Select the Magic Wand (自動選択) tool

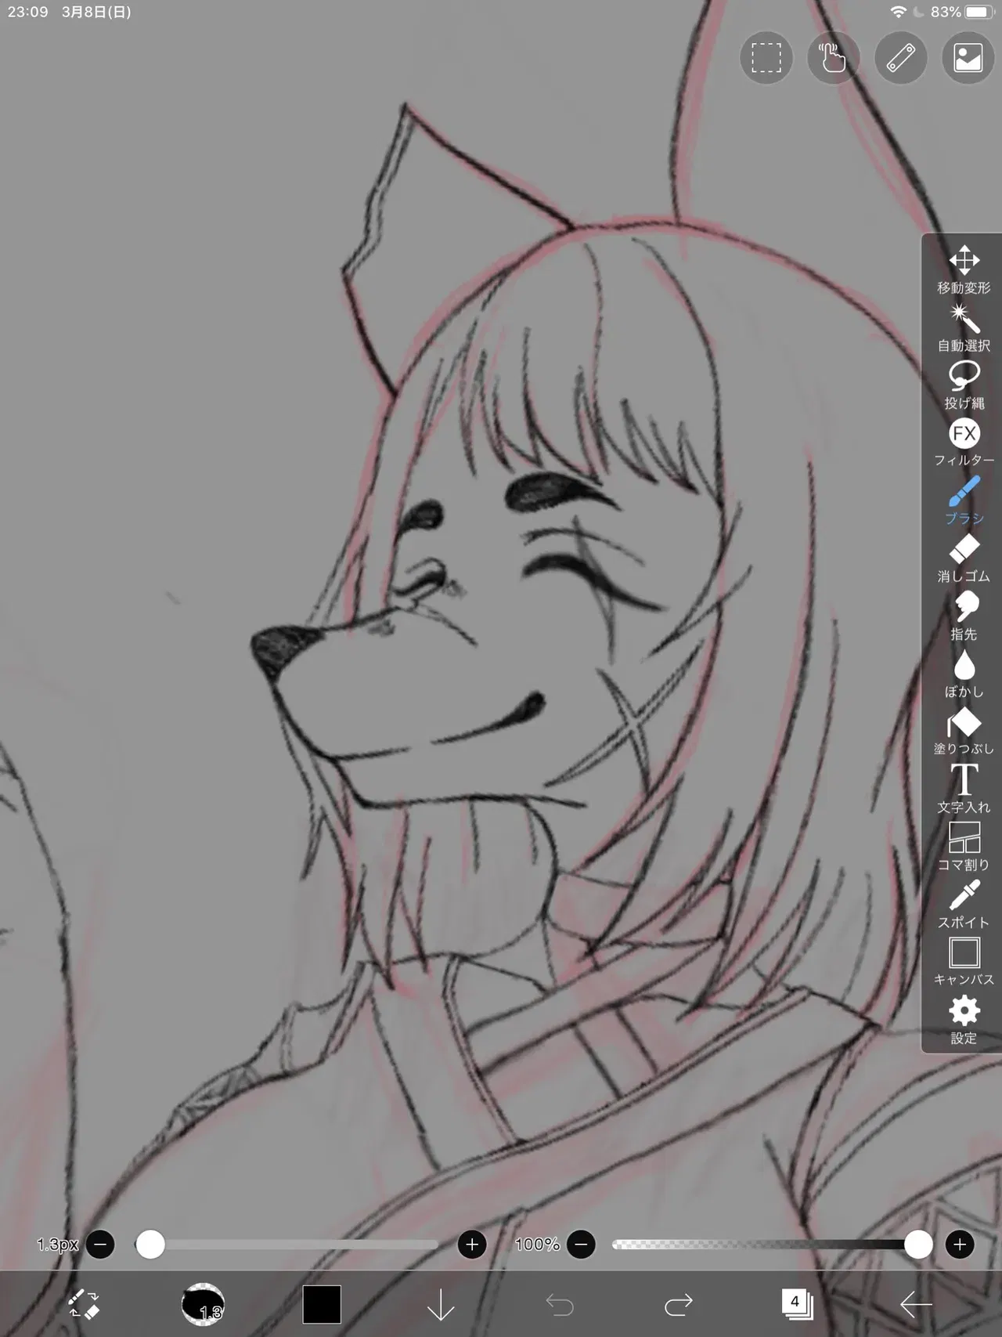[964, 327]
